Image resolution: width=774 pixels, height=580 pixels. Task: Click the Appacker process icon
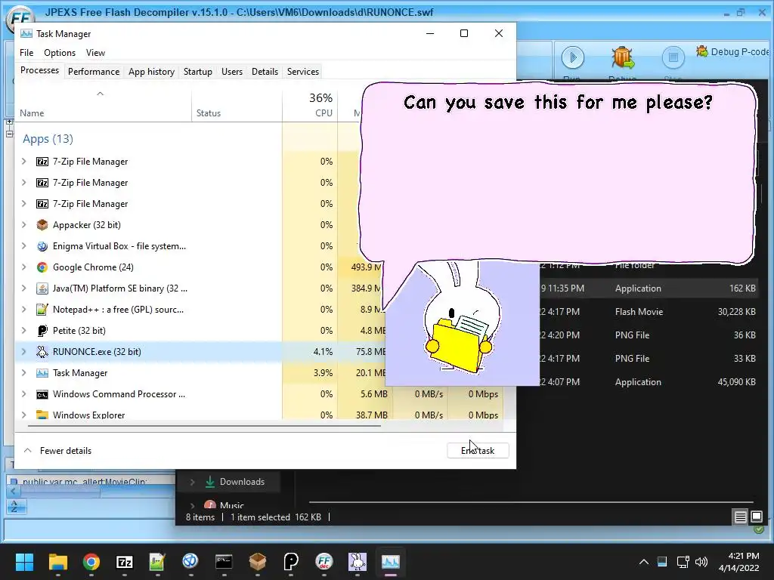(x=42, y=225)
